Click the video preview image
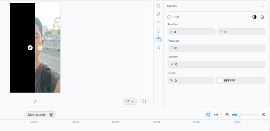This screenshot has width=270, height=131. (x=35, y=48)
